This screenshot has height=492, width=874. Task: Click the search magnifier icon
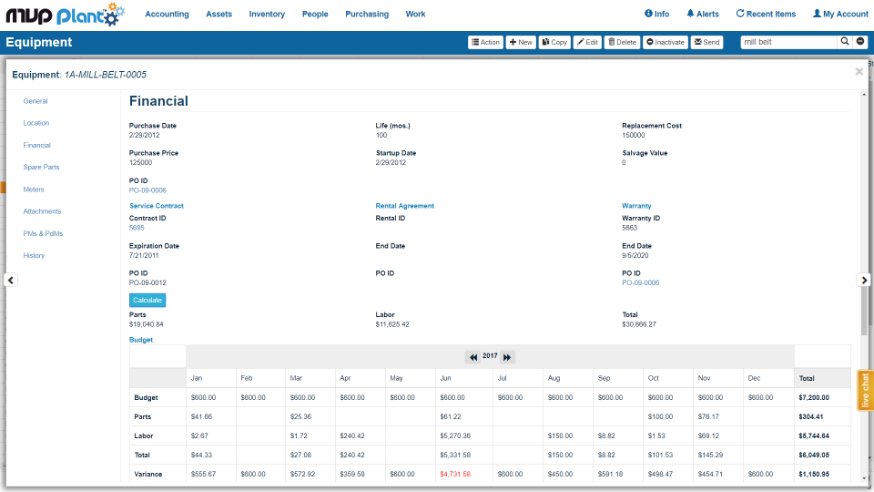(x=845, y=42)
